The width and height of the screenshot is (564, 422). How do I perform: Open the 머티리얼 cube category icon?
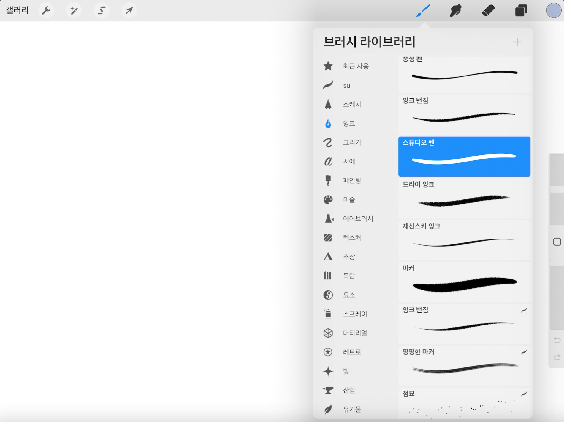click(328, 333)
